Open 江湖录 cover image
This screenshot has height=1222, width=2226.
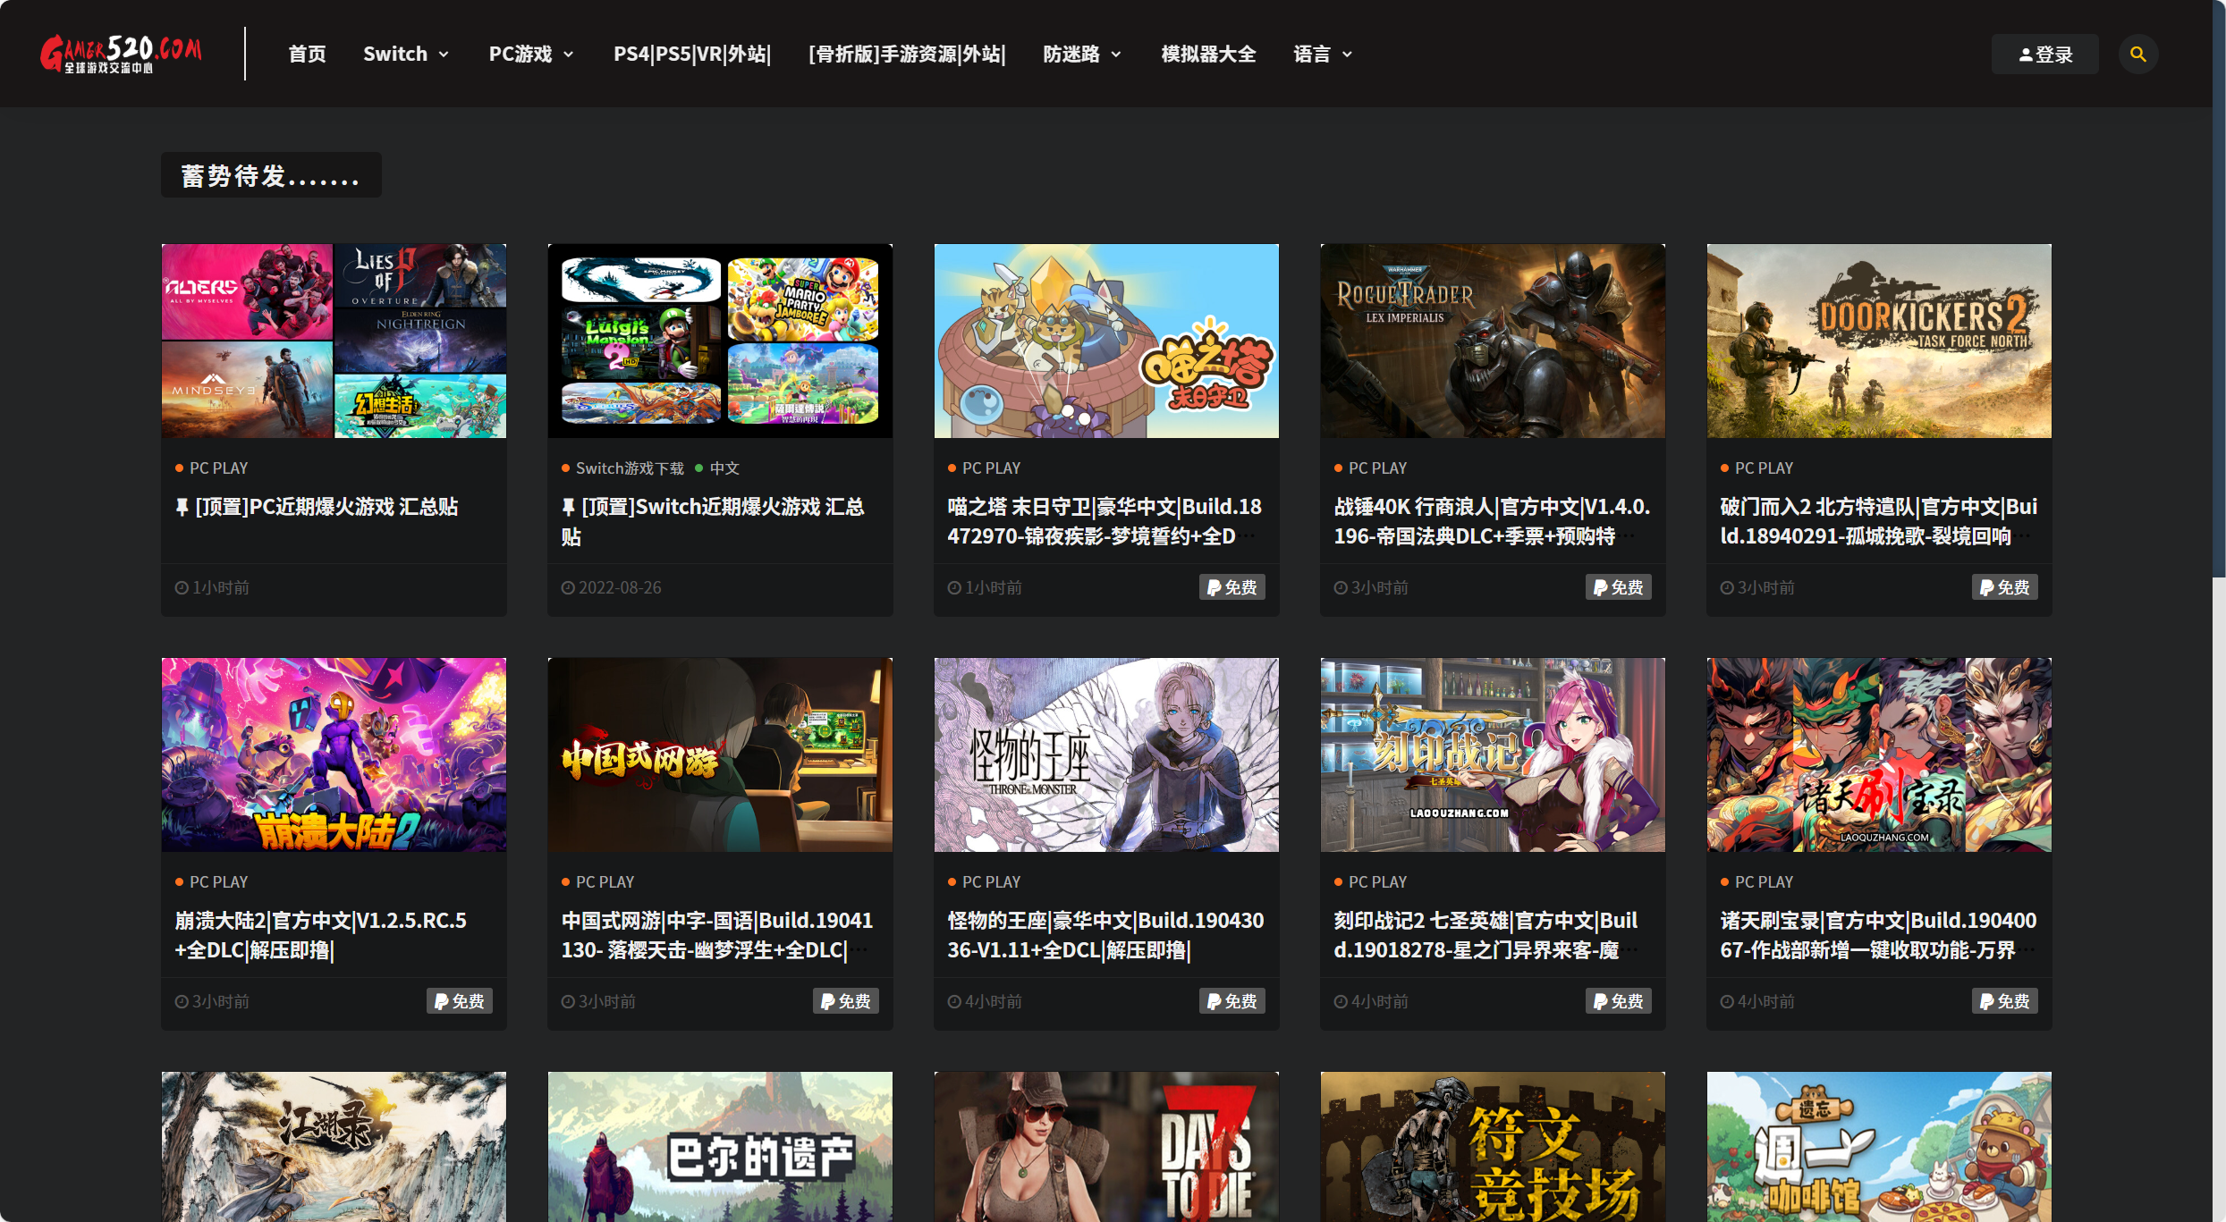(334, 1147)
